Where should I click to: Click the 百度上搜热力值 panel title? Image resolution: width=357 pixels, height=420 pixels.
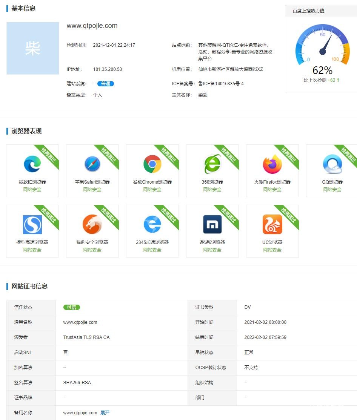click(x=308, y=11)
